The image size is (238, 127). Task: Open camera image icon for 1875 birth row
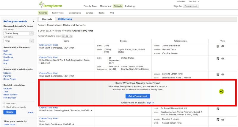tap(223, 46)
